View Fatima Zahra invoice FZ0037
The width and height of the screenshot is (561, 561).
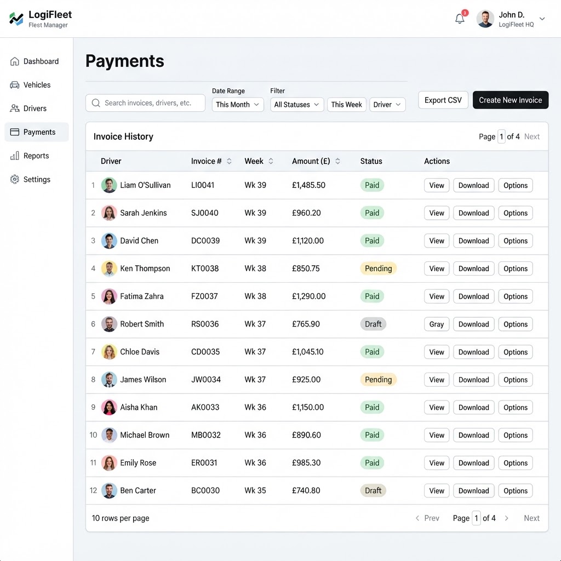(x=437, y=296)
